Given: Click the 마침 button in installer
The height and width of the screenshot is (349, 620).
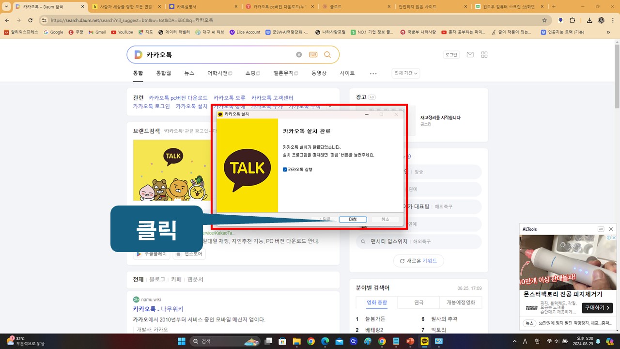Looking at the screenshot, I should coord(353,220).
